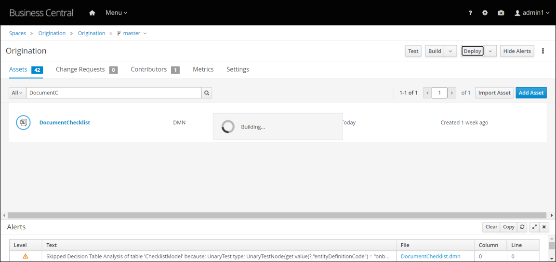This screenshot has height=262, width=556.
Task: Switch to the Change Requests tab
Action: (x=87, y=69)
